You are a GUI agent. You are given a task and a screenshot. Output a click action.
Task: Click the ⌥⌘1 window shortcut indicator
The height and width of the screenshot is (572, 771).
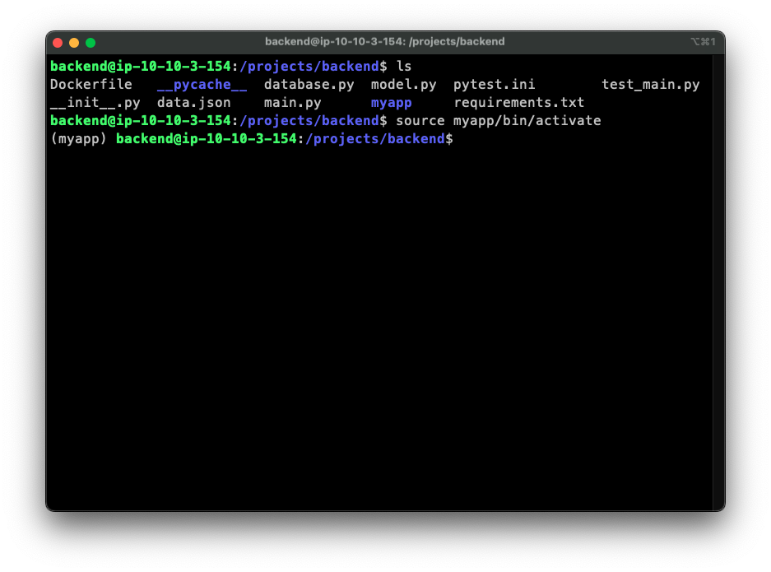704,42
